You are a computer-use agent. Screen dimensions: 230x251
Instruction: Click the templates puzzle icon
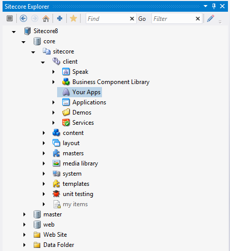pos(56,184)
